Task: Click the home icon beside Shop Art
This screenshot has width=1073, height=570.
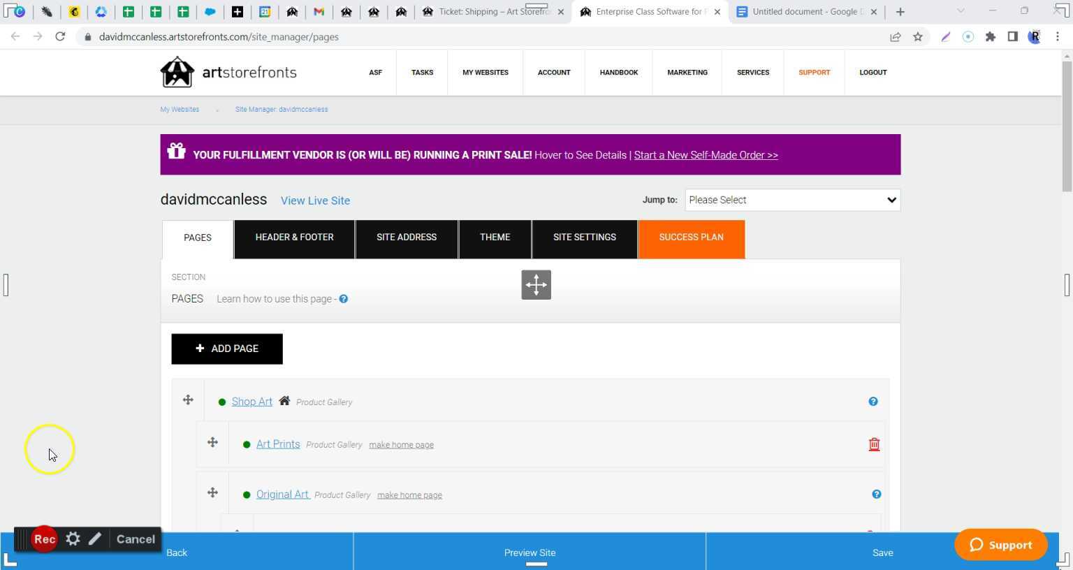Action: click(284, 400)
